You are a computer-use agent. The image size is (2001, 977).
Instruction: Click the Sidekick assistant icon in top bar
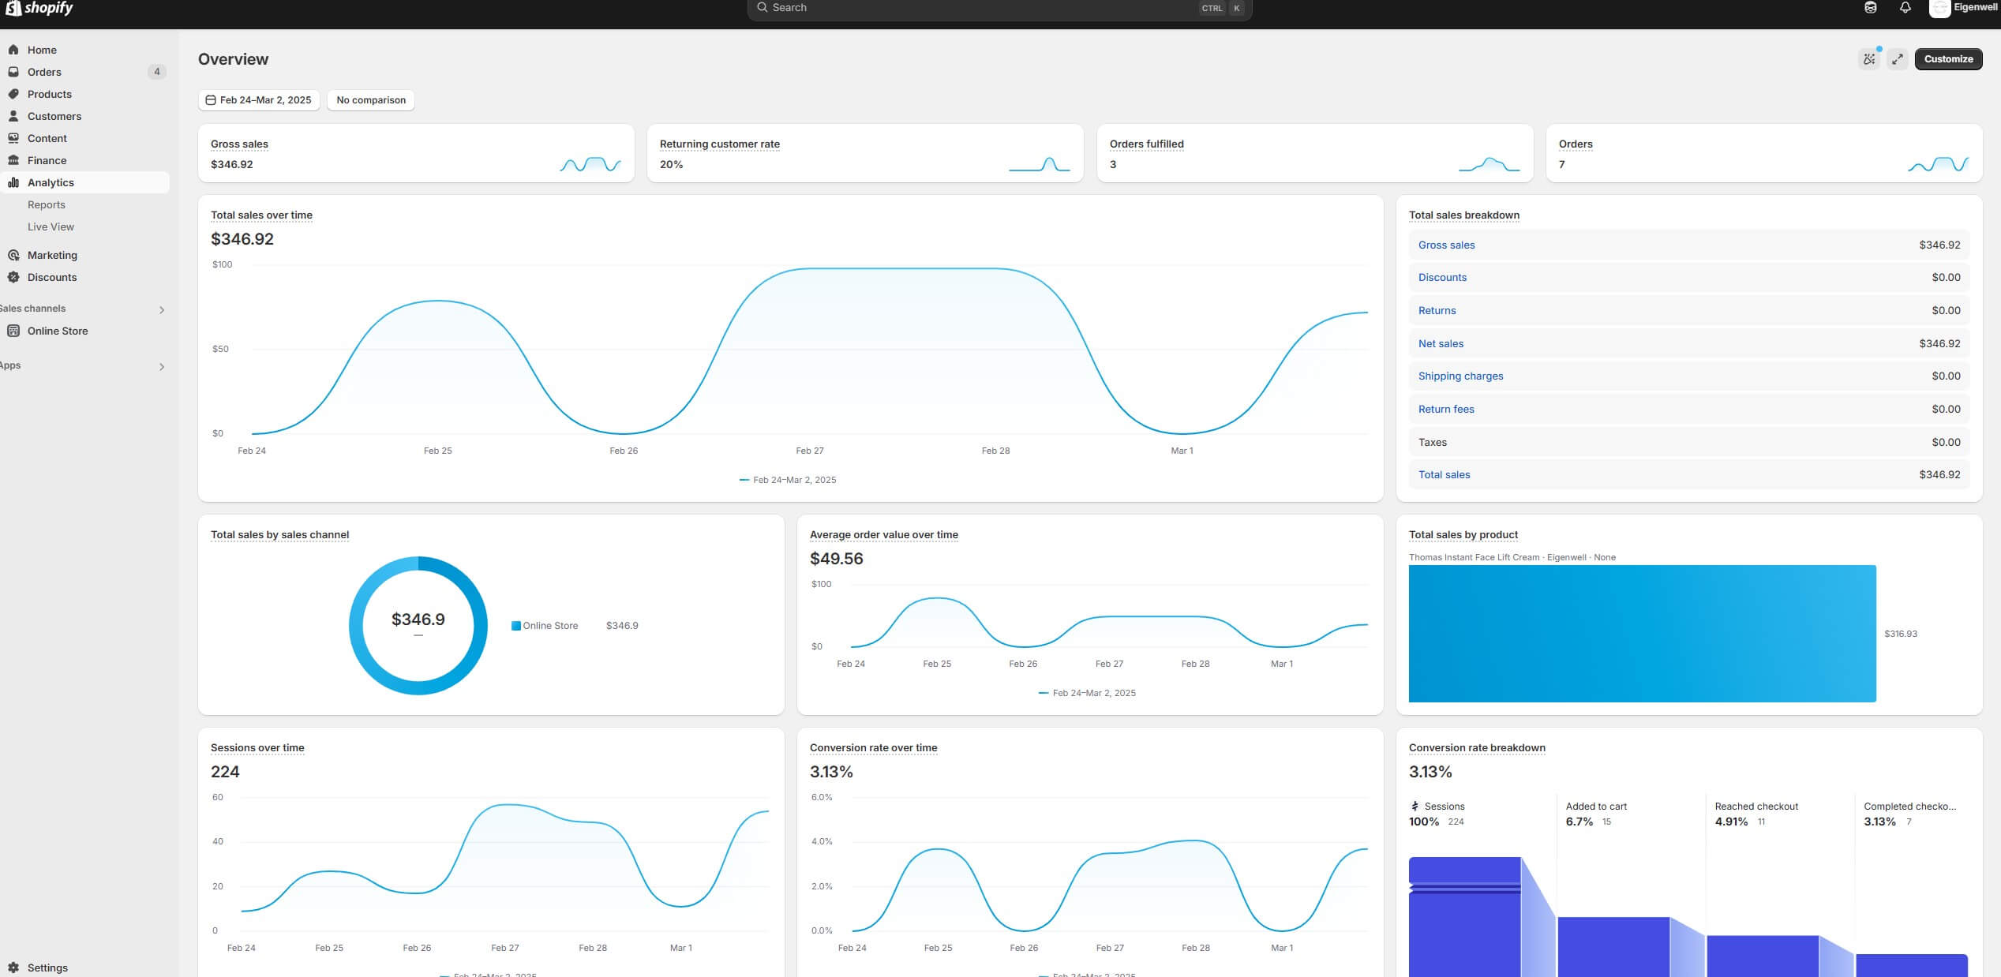(1870, 8)
